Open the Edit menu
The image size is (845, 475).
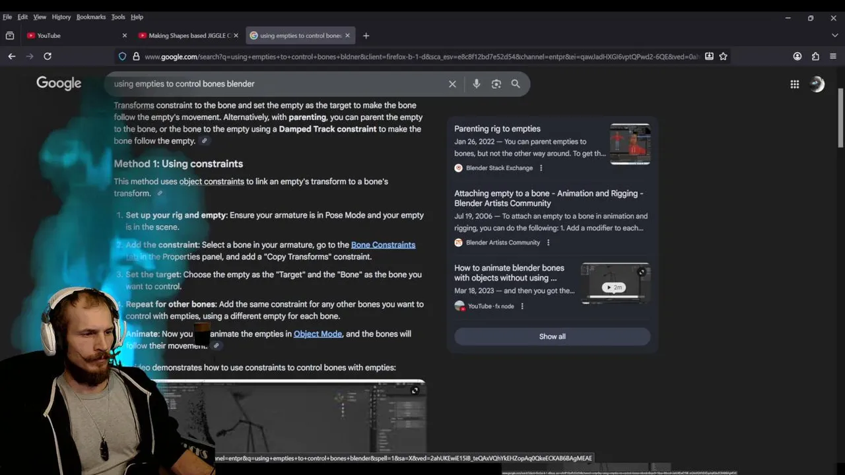coord(22,16)
